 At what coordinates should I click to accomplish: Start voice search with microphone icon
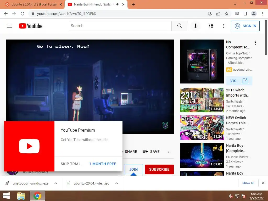tap(195, 26)
